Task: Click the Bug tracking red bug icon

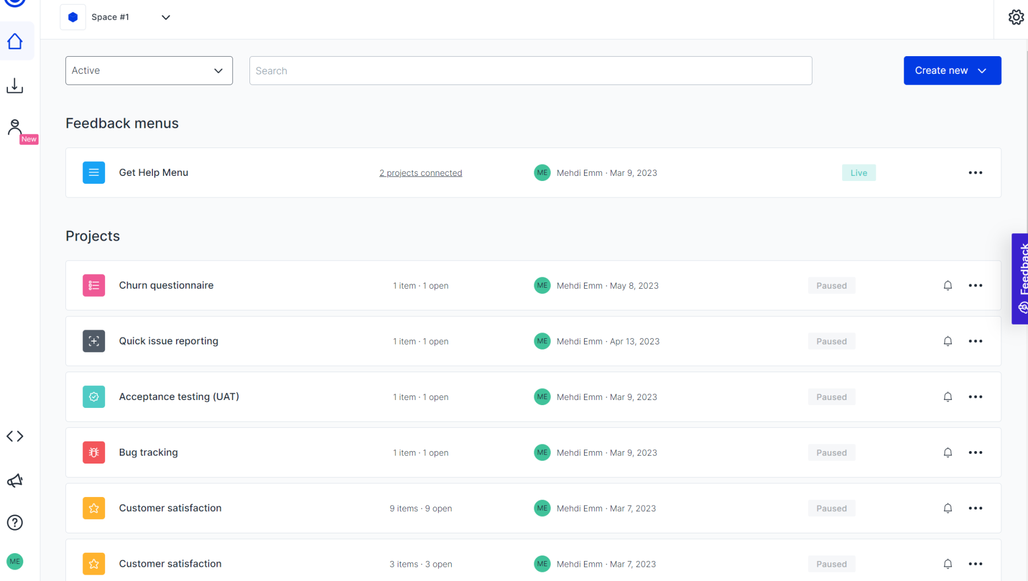Action: coord(94,452)
